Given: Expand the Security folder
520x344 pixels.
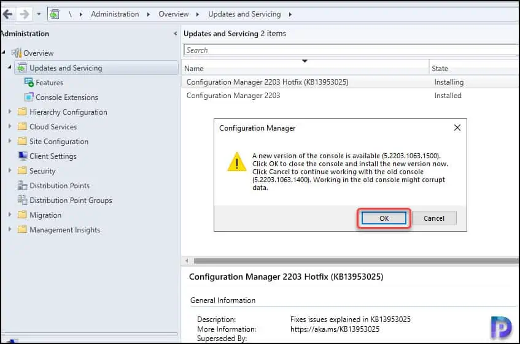Looking at the screenshot, I should (10, 170).
